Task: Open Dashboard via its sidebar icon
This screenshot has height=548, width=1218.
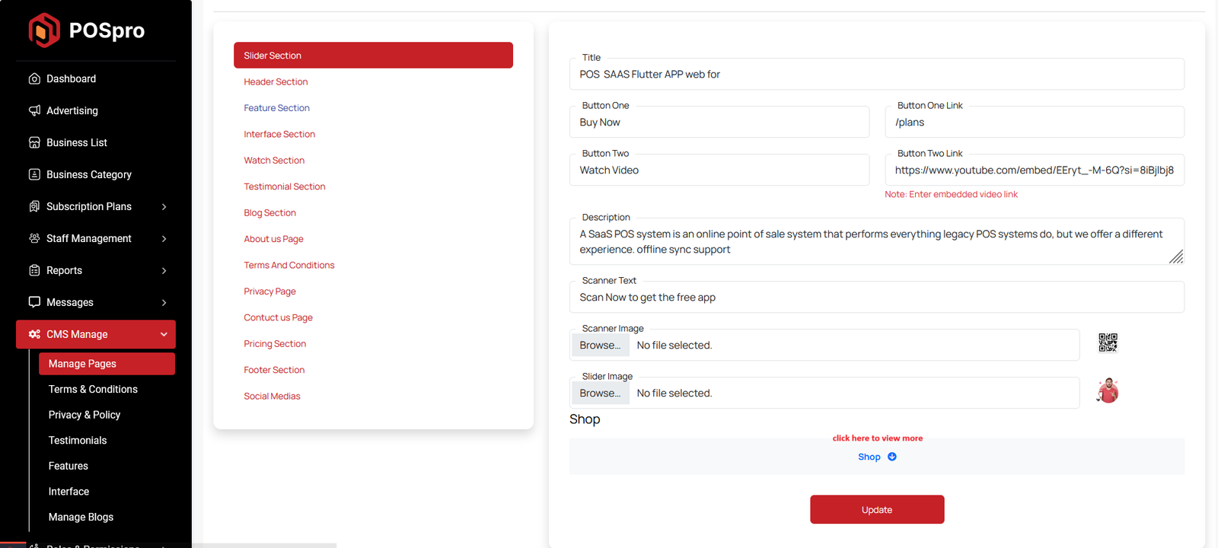Action: tap(34, 79)
